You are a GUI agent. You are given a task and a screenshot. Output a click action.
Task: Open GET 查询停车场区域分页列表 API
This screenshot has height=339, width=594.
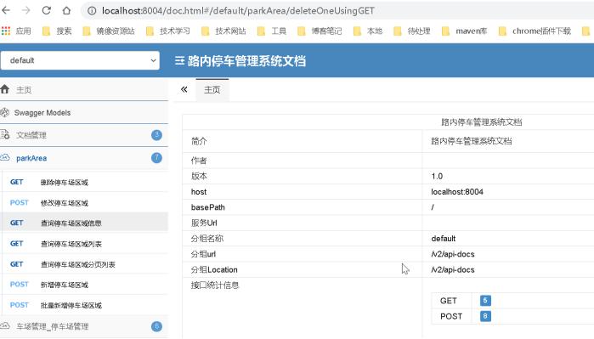pos(85,264)
